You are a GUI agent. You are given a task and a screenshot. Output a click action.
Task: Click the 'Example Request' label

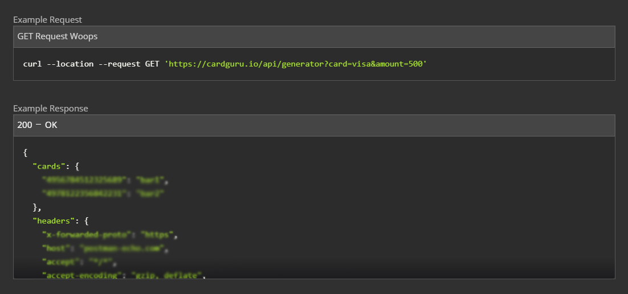(x=47, y=19)
